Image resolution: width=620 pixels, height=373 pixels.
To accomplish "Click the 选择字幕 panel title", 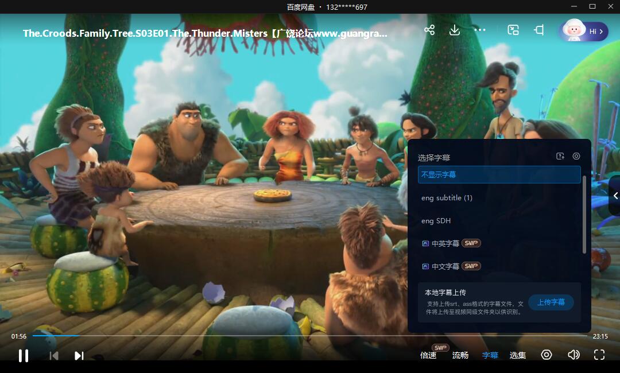I will coord(434,158).
